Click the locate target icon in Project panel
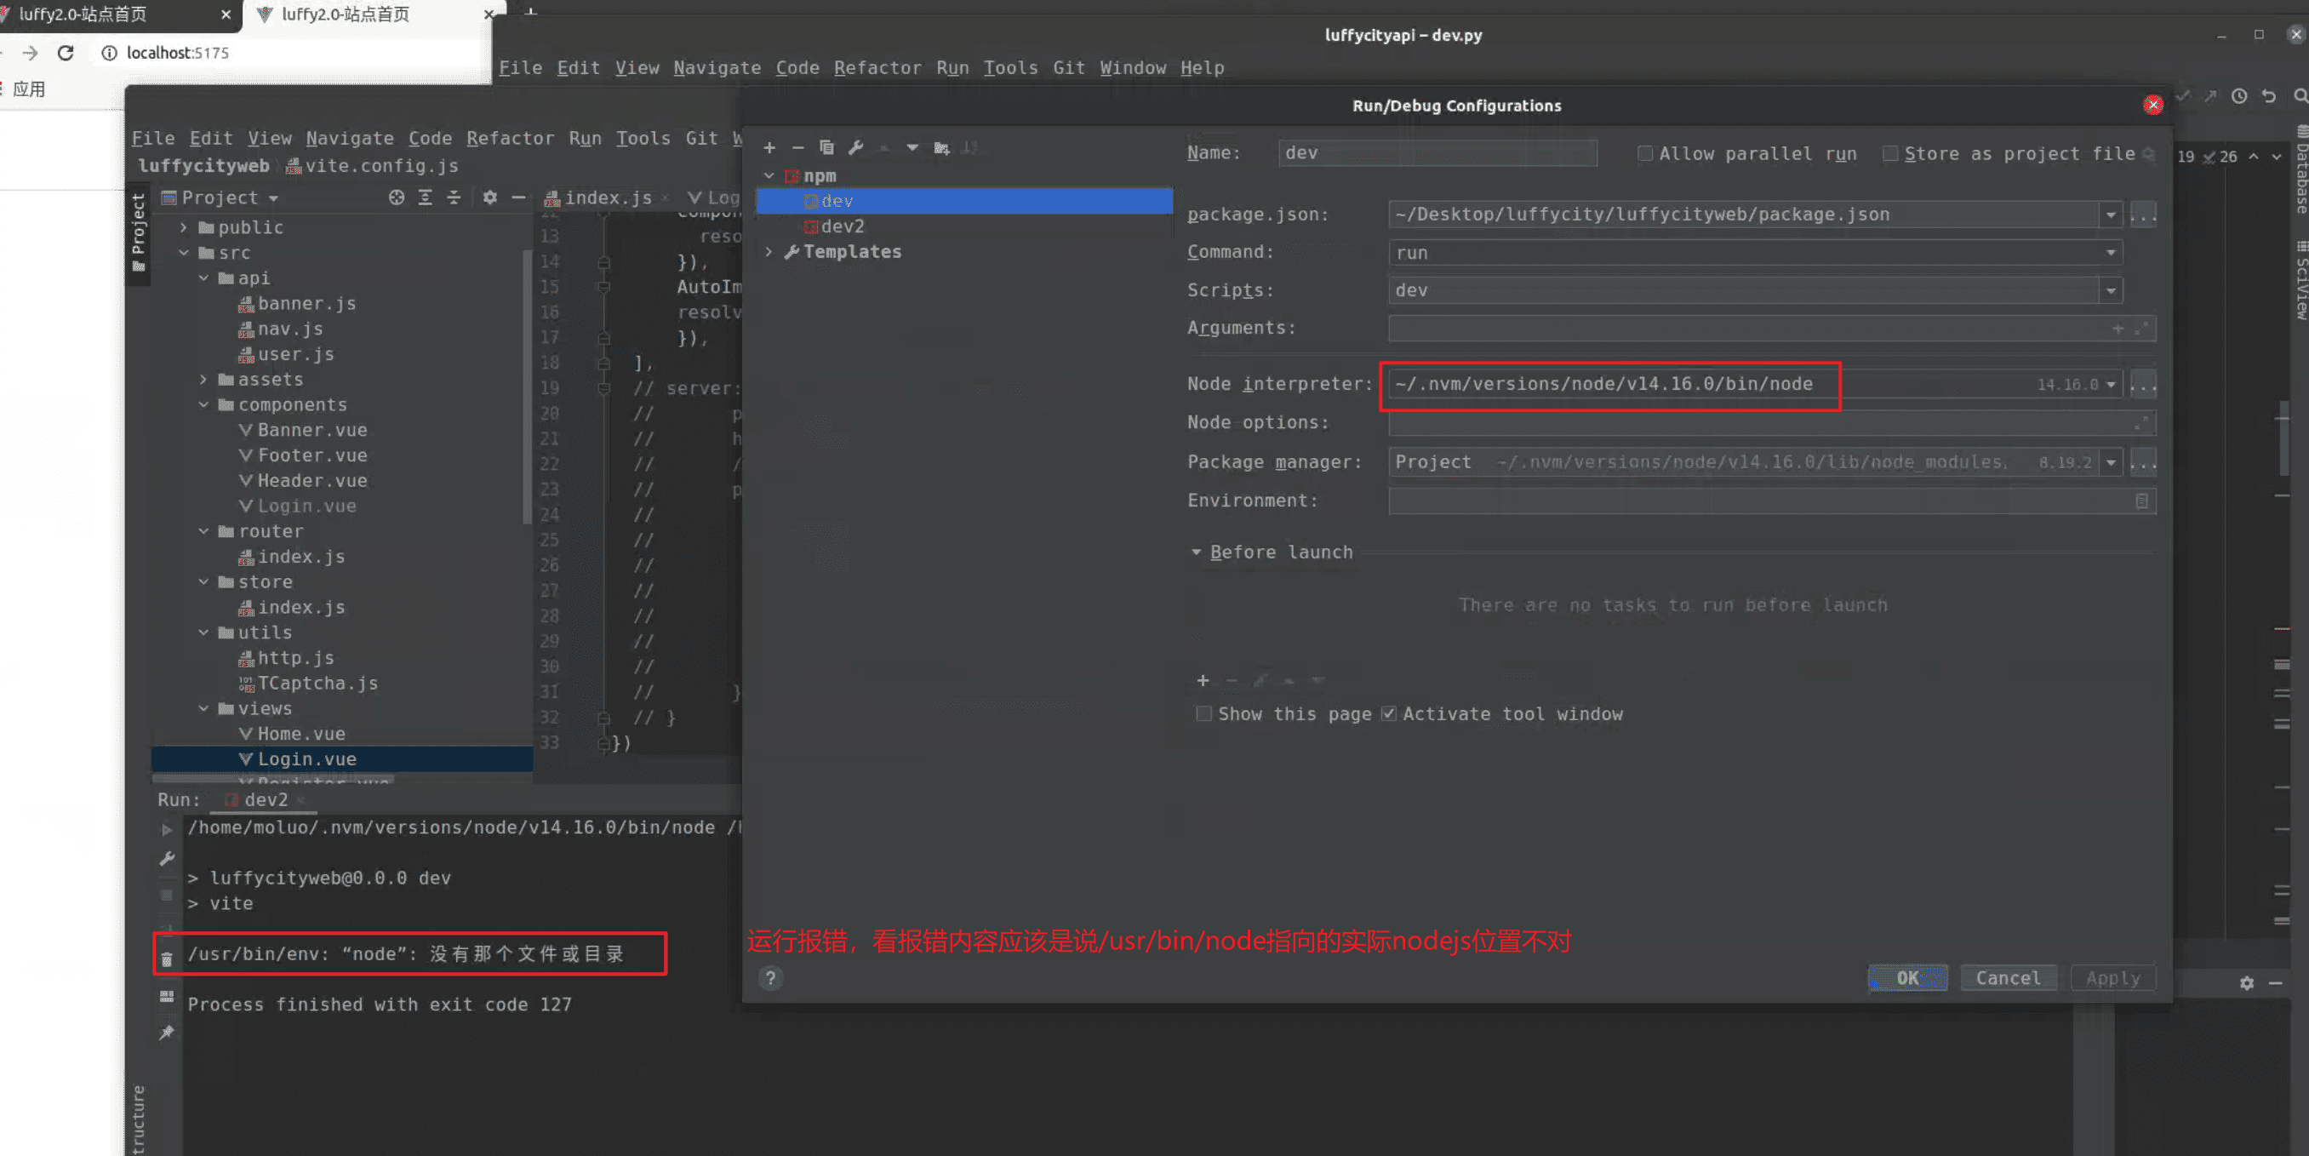 point(397,197)
